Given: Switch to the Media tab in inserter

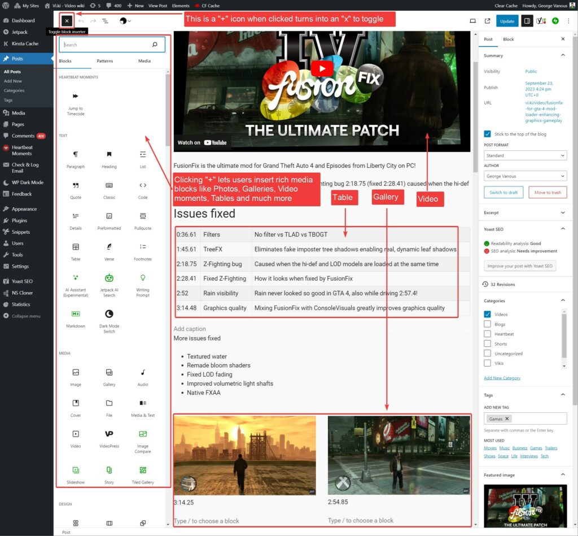Looking at the screenshot, I should 144,61.
